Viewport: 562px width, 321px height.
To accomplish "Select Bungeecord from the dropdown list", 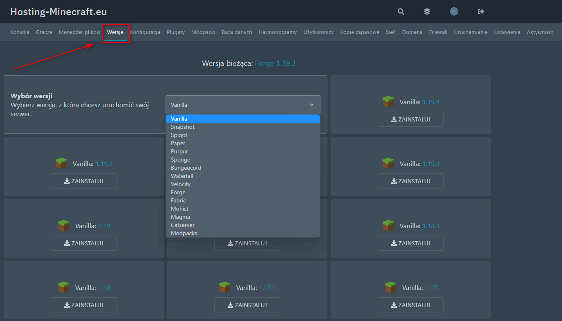I will coord(243,168).
